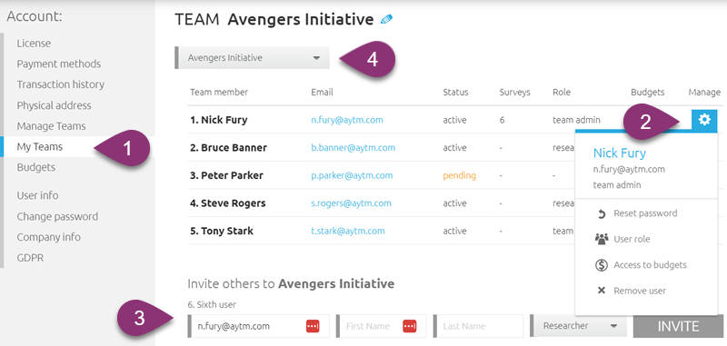The image size is (727, 346).
Task: Select team member row 1. Nick Fury
Action: click(x=219, y=120)
